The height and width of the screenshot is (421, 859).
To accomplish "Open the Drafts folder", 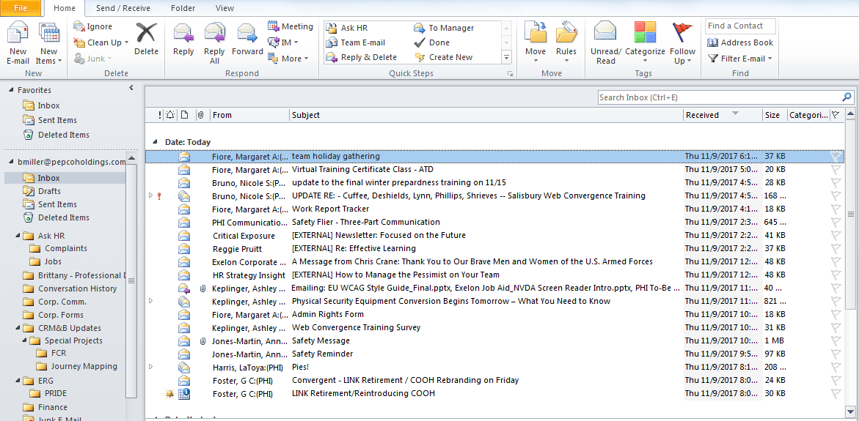I will pyautogui.click(x=42, y=191).
